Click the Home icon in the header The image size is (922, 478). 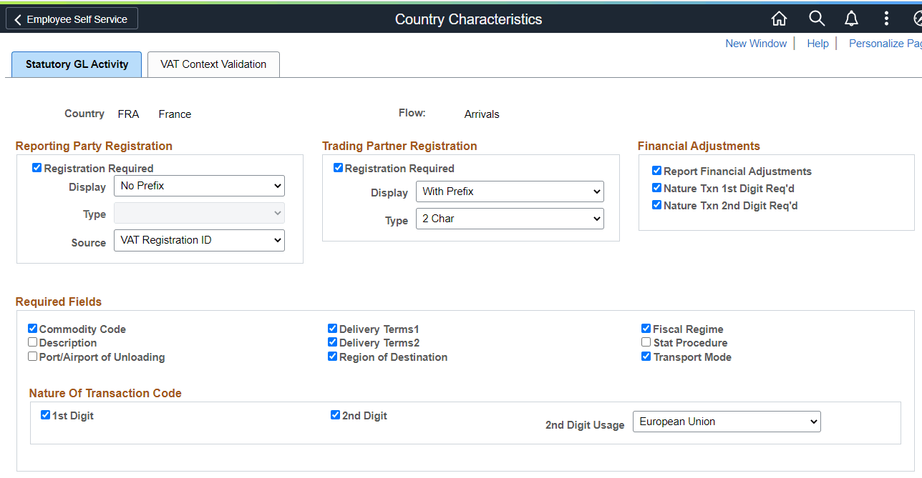[779, 19]
